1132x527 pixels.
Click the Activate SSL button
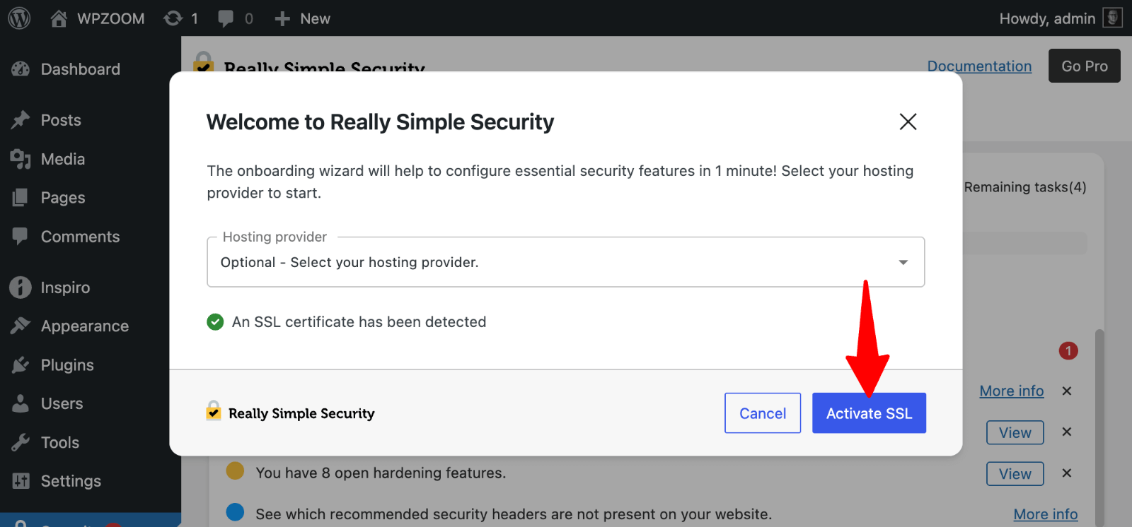869,413
